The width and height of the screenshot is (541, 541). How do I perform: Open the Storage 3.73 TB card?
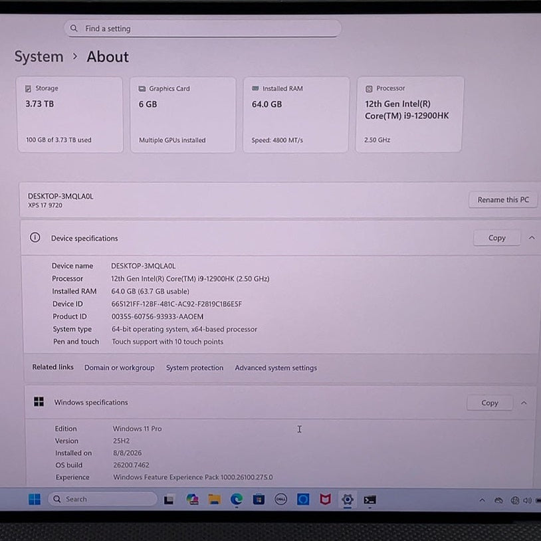[x=70, y=114]
